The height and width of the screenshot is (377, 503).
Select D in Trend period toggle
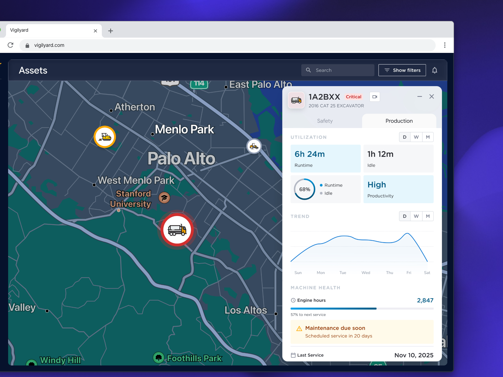[405, 216]
